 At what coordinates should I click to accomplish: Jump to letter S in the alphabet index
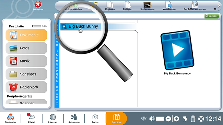pyautogui.click(x=57, y=81)
